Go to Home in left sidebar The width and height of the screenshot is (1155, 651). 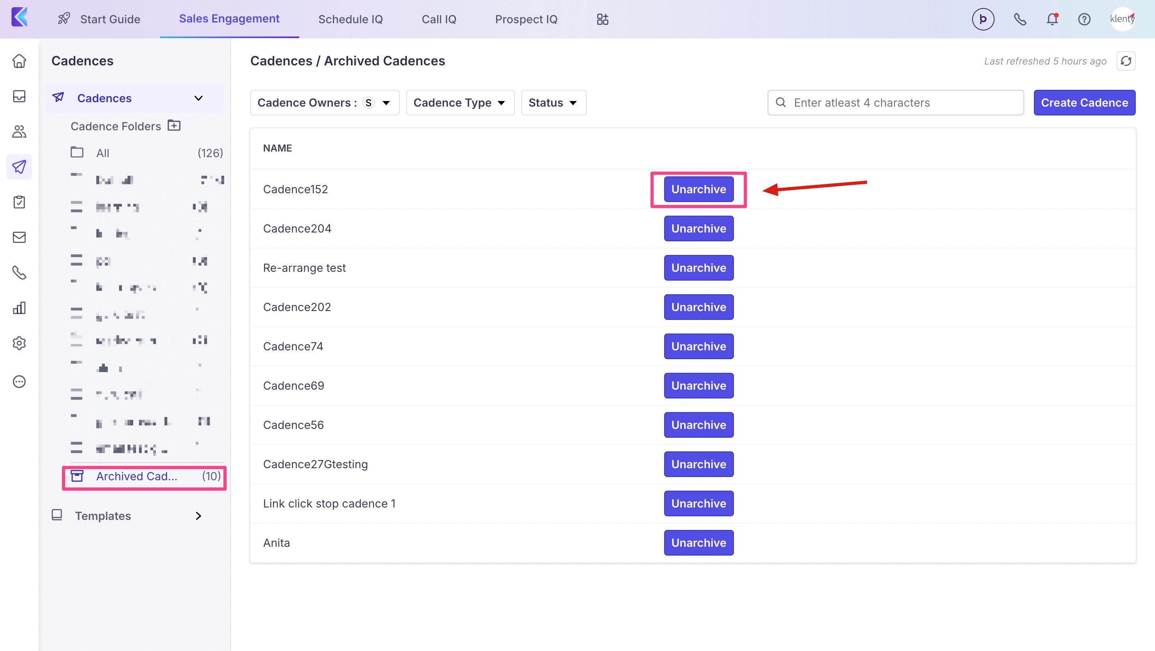(19, 61)
